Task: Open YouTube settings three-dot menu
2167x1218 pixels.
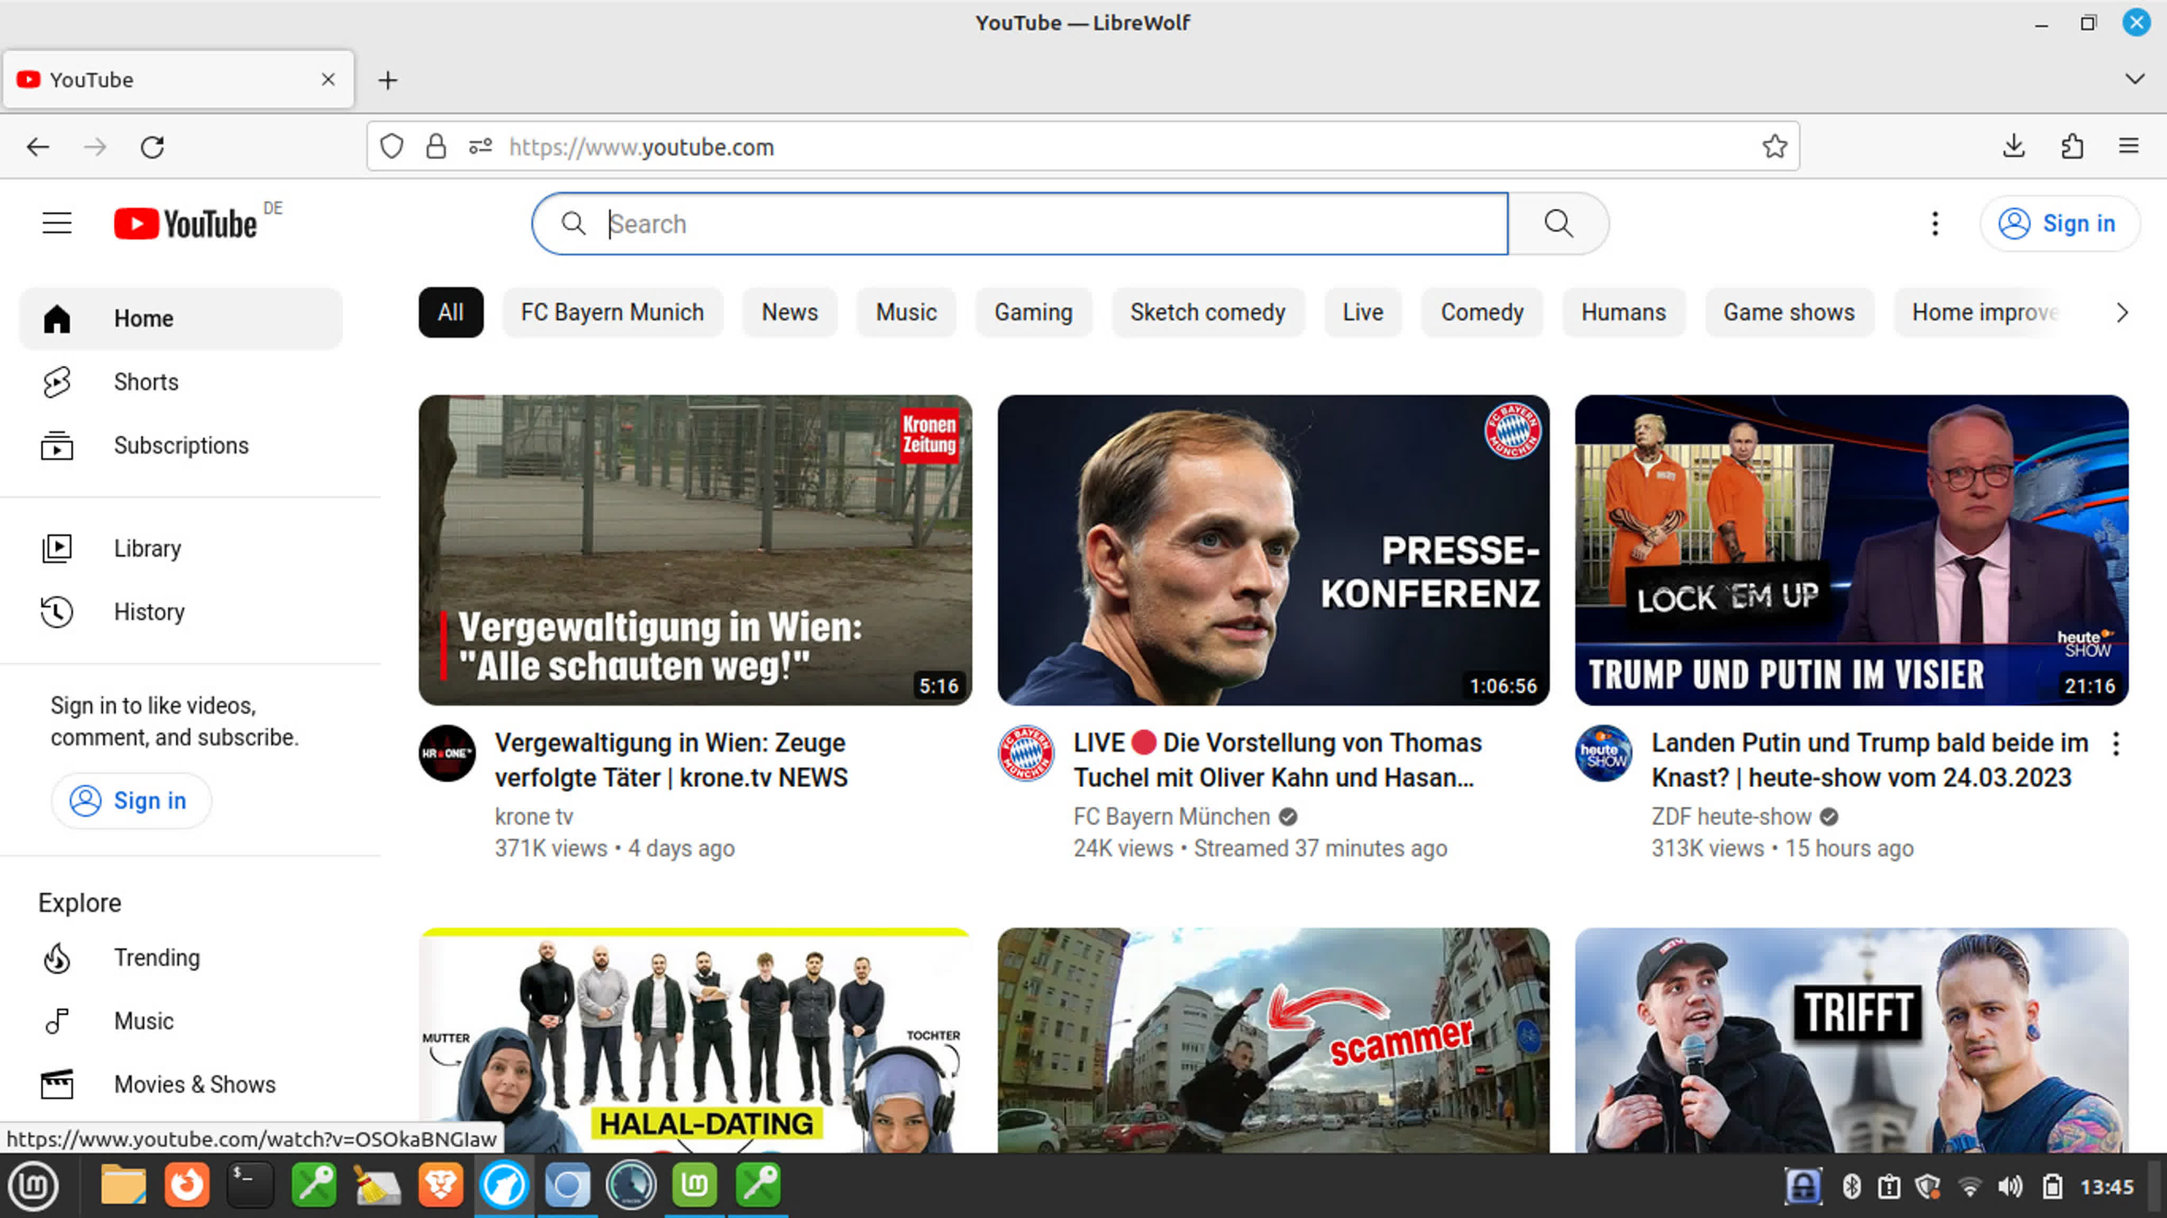Action: point(1935,224)
